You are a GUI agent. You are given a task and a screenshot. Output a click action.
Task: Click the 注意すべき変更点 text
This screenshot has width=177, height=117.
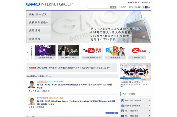(36, 107)
